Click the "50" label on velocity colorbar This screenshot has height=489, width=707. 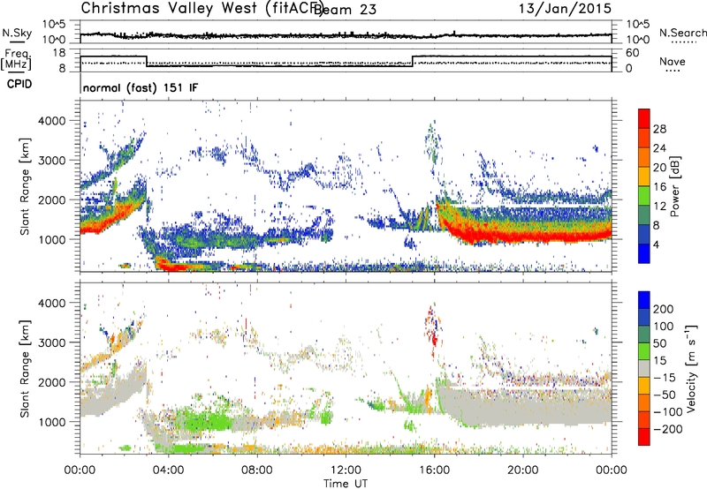tap(659, 343)
